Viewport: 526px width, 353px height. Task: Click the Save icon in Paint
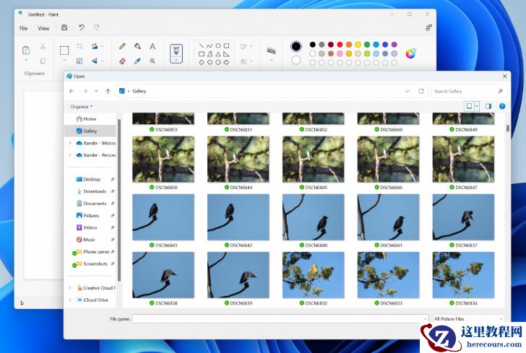pyautogui.click(x=64, y=28)
